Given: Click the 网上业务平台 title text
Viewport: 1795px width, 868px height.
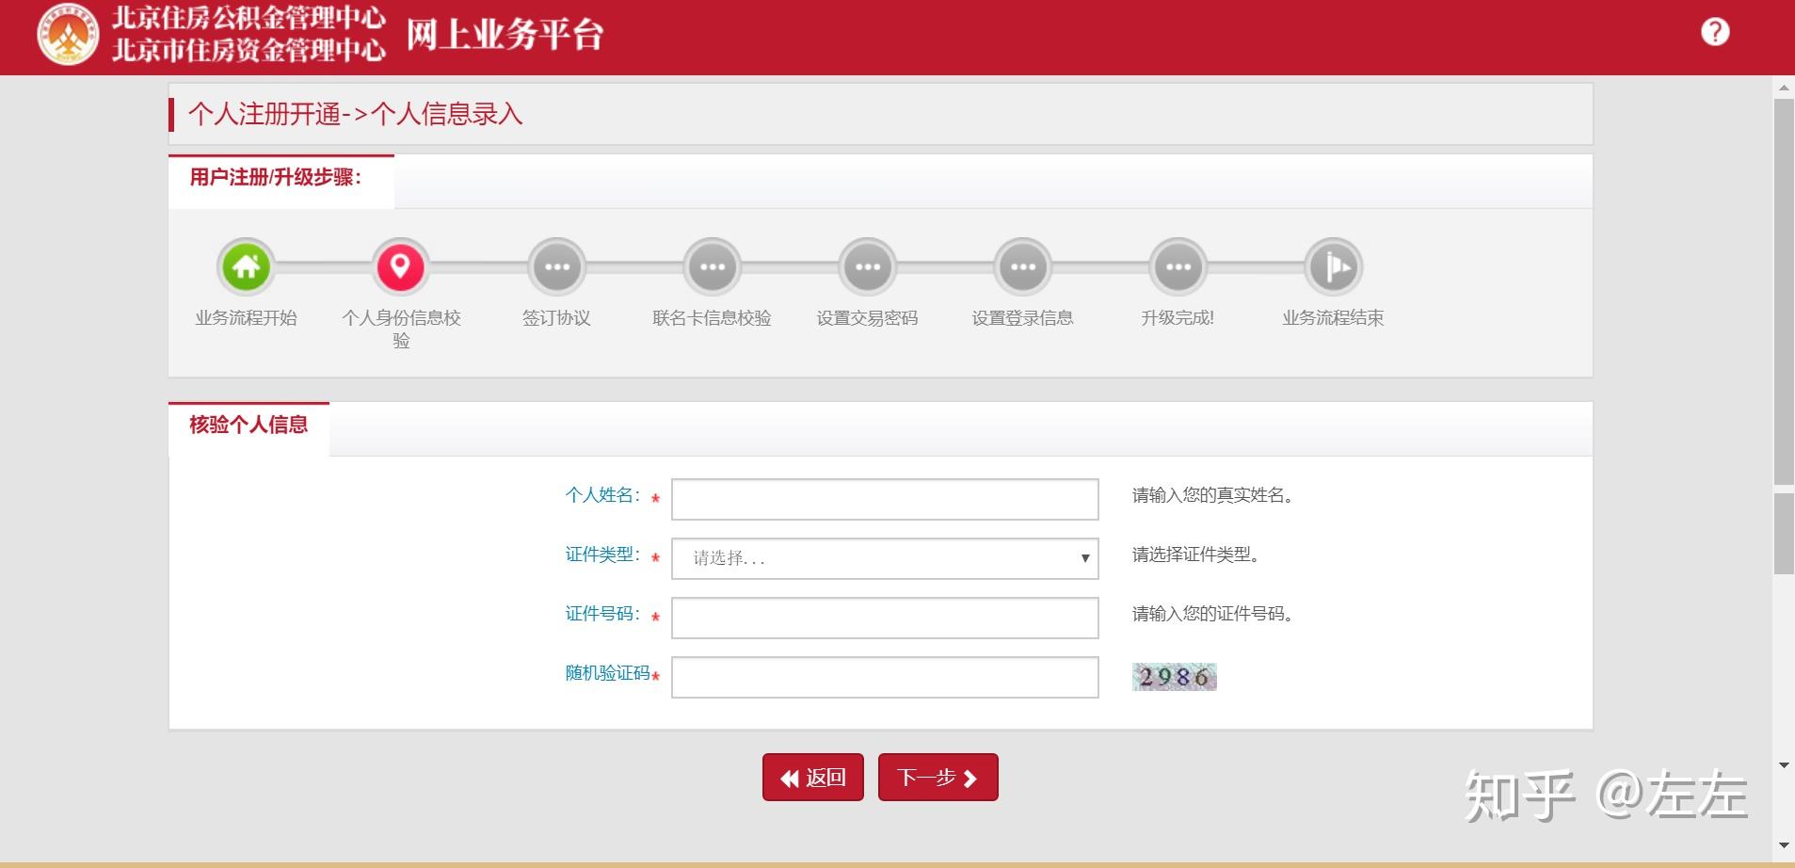Looking at the screenshot, I should pos(505,35).
